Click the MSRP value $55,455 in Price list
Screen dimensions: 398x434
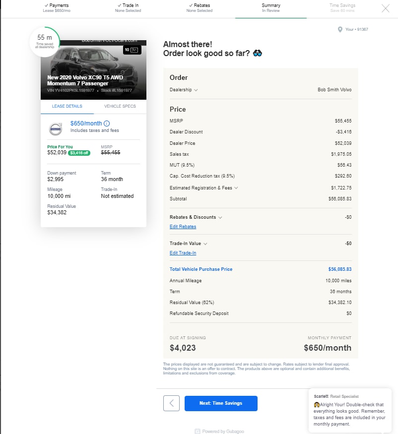click(x=343, y=121)
